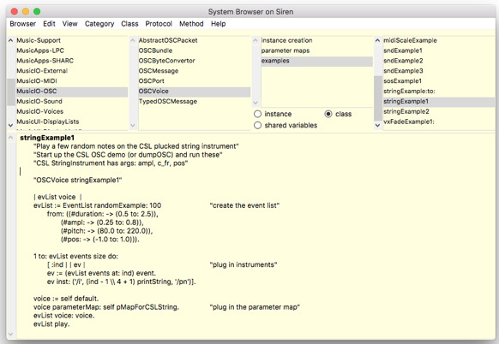Select OSCBundle class
Viewport: 499px width, 344px height.
(194, 50)
